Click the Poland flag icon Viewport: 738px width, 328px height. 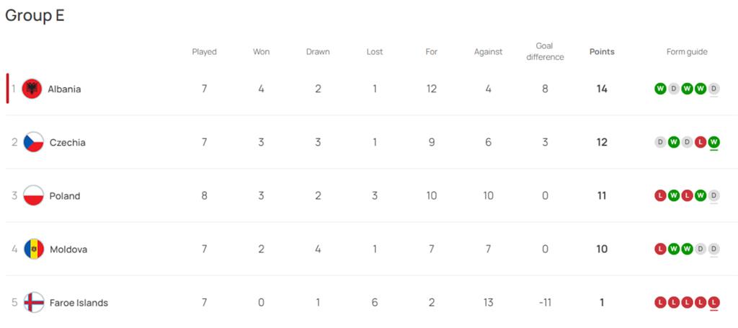point(33,196)
